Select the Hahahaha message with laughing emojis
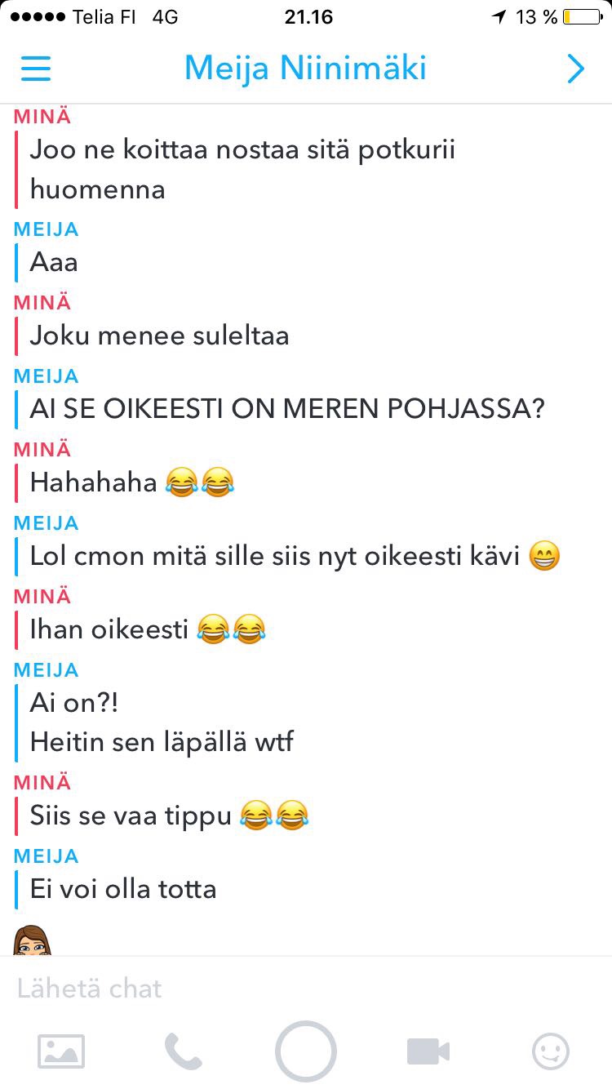The height and width of the screenshot is (1089, 612). click(x=133, y=483)
